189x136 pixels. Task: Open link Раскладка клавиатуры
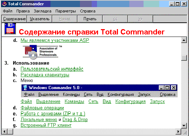pyautogui.click(x=45, y=75)
